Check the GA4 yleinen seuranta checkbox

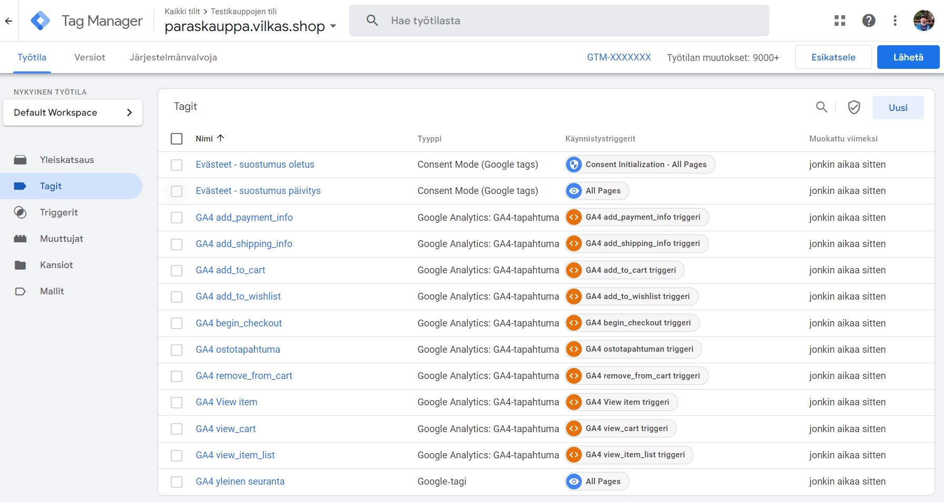(x=177, y=482)
